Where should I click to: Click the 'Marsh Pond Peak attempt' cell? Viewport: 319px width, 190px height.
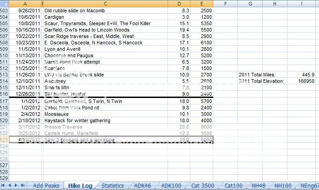click(x=105, y=62)
